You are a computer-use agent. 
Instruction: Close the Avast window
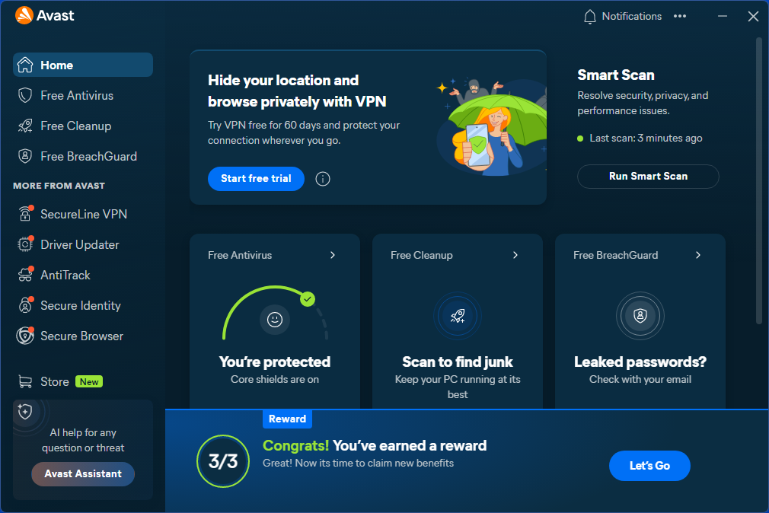click(x=753, y=16)
